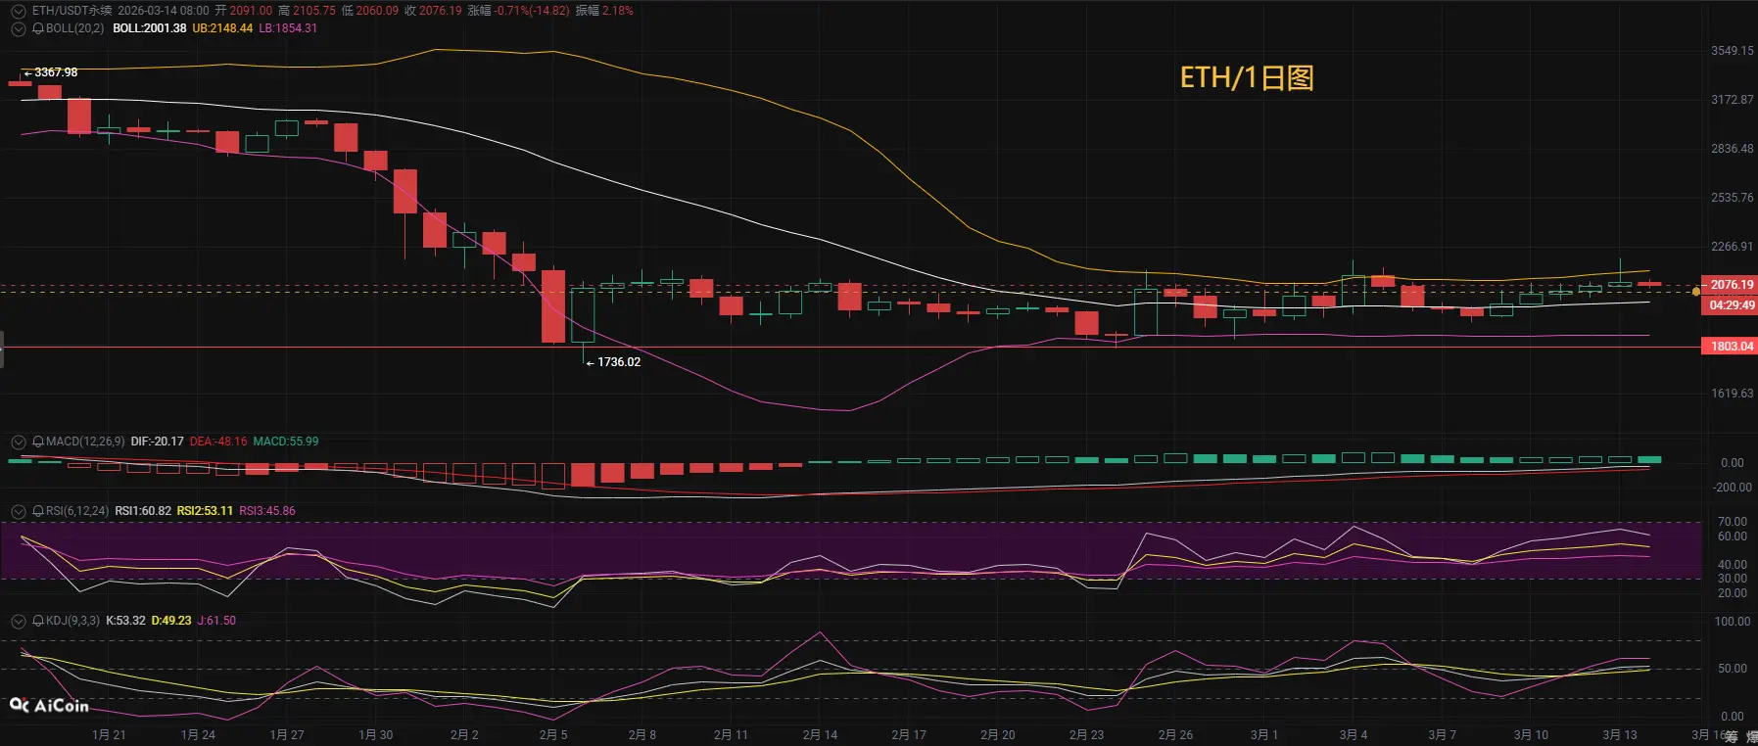The height and width of the screenshot is (746, 1758).
Task: Click the high price 2105.75
Action: (313, 11)
